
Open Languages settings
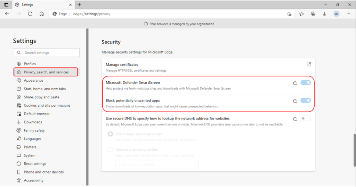click(46, 139)
